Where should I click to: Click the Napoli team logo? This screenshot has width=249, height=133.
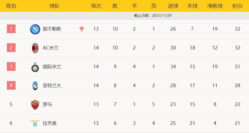[x=35, y=29]
